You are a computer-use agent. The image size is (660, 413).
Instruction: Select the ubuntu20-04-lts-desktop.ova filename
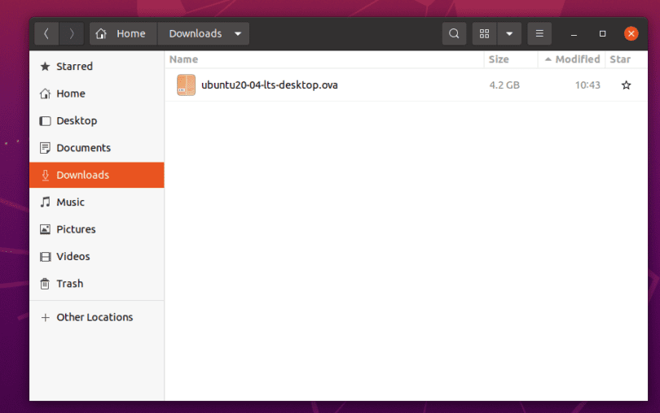pos(269,85)
